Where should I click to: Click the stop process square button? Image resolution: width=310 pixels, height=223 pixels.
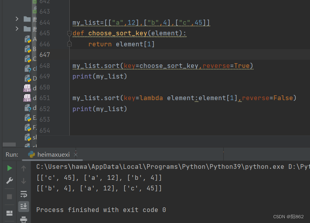pyautogui.click(x=9, y=196)
